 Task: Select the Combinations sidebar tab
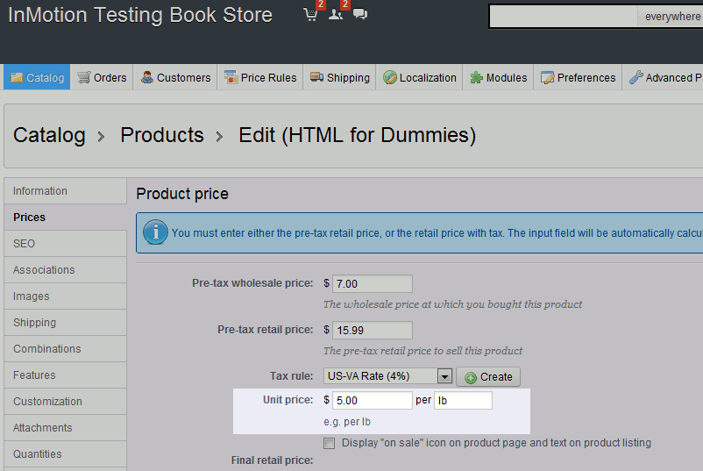pyautogui.click(x=47, y=348)
